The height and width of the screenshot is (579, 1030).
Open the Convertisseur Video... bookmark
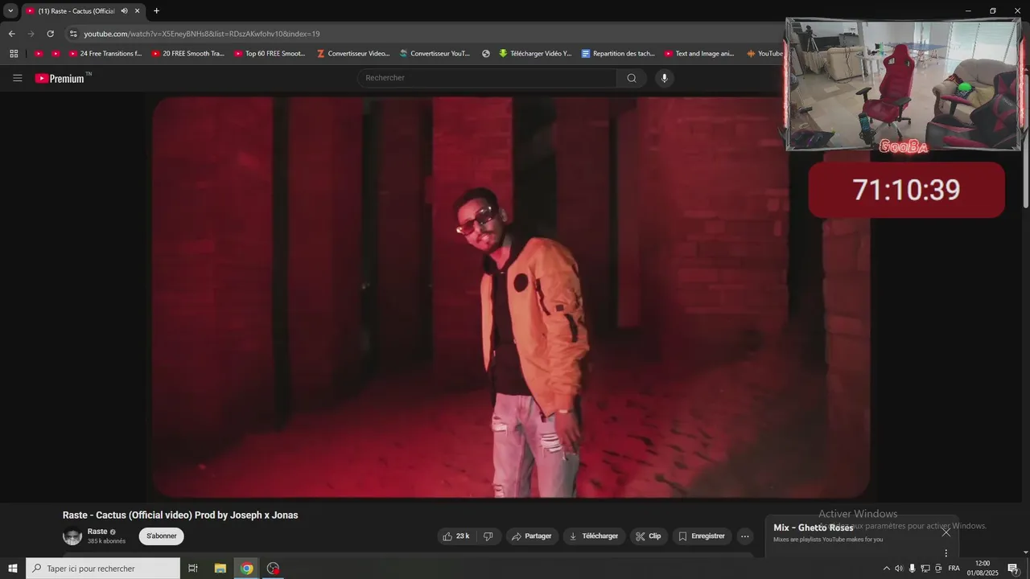353,54
